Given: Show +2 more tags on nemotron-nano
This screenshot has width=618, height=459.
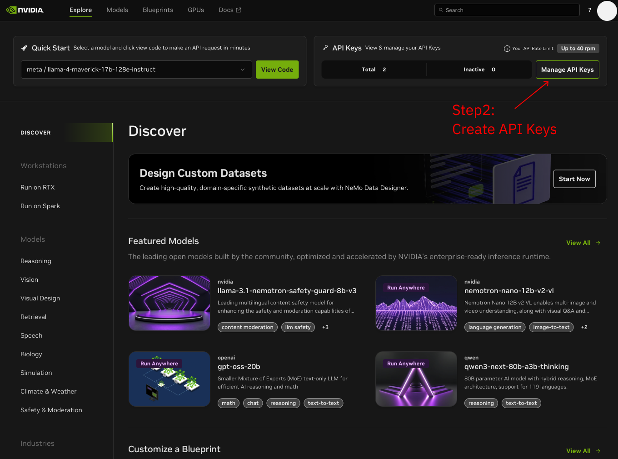Looking at the screenshot, I should pyautogui.click(x=584, y=327).
